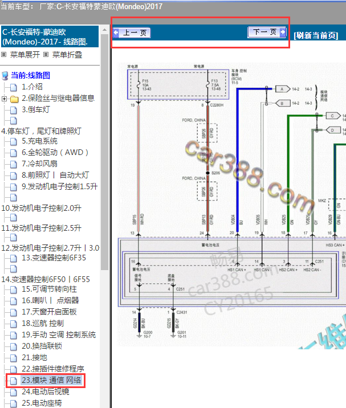Screen dimensions: 346x408
Task: Open 6.全轮驱动（AWD） diagram
Action: pos(55,152)
